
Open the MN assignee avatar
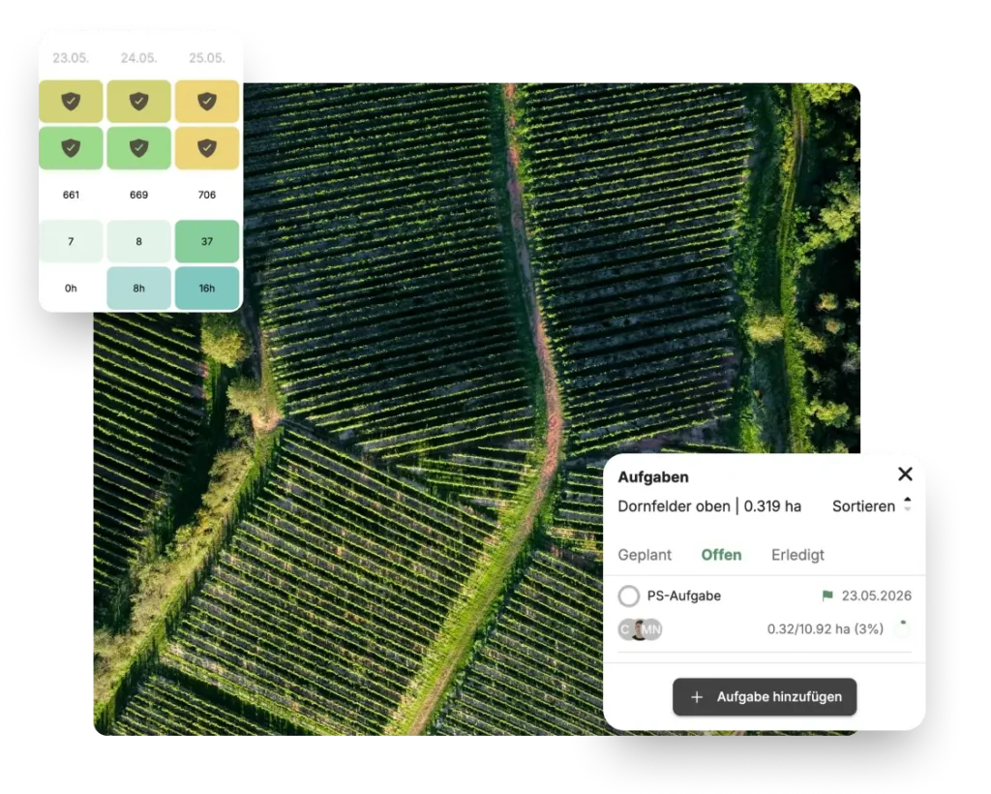click(x=650, y=629)
